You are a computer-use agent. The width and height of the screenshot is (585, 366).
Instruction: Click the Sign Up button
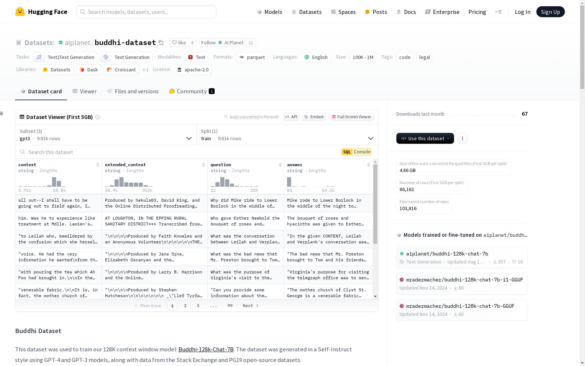[x=550, y=12]
